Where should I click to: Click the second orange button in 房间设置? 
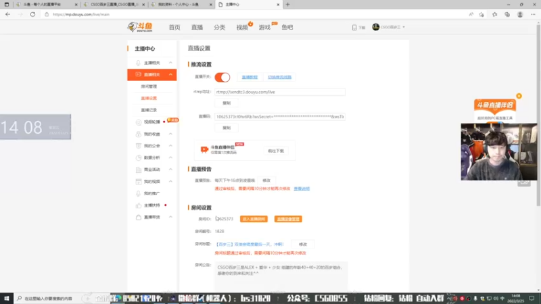(288, 219)
